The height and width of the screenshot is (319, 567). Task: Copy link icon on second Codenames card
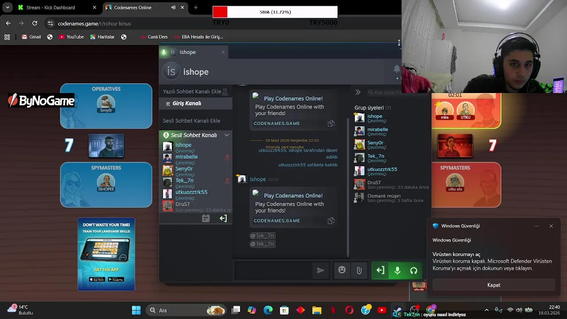pyautogui.click(x=331, y=221)
